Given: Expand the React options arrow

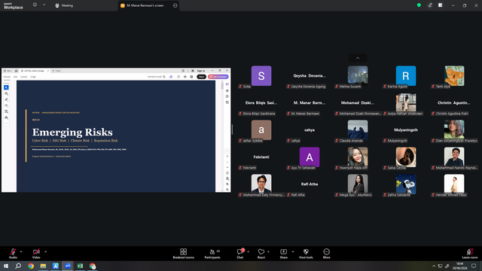Looking at the screenshot, I should point(268,251).
